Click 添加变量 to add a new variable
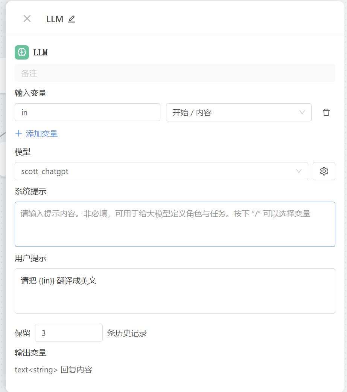The image size is (347, 392). (x=41, y=133)
